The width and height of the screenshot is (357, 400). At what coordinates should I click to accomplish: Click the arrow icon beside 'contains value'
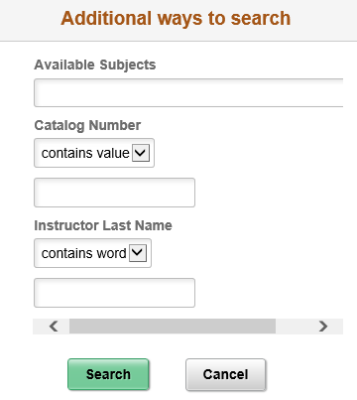click(x=141, y=153)
